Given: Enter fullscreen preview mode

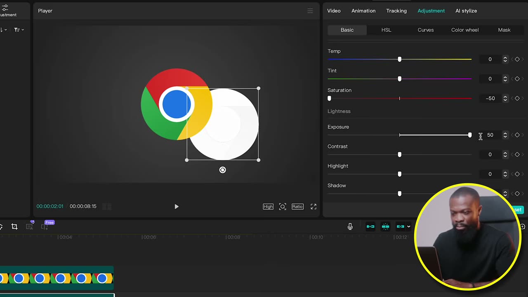Looking at the screenshot, I should (x=313, y=206).
